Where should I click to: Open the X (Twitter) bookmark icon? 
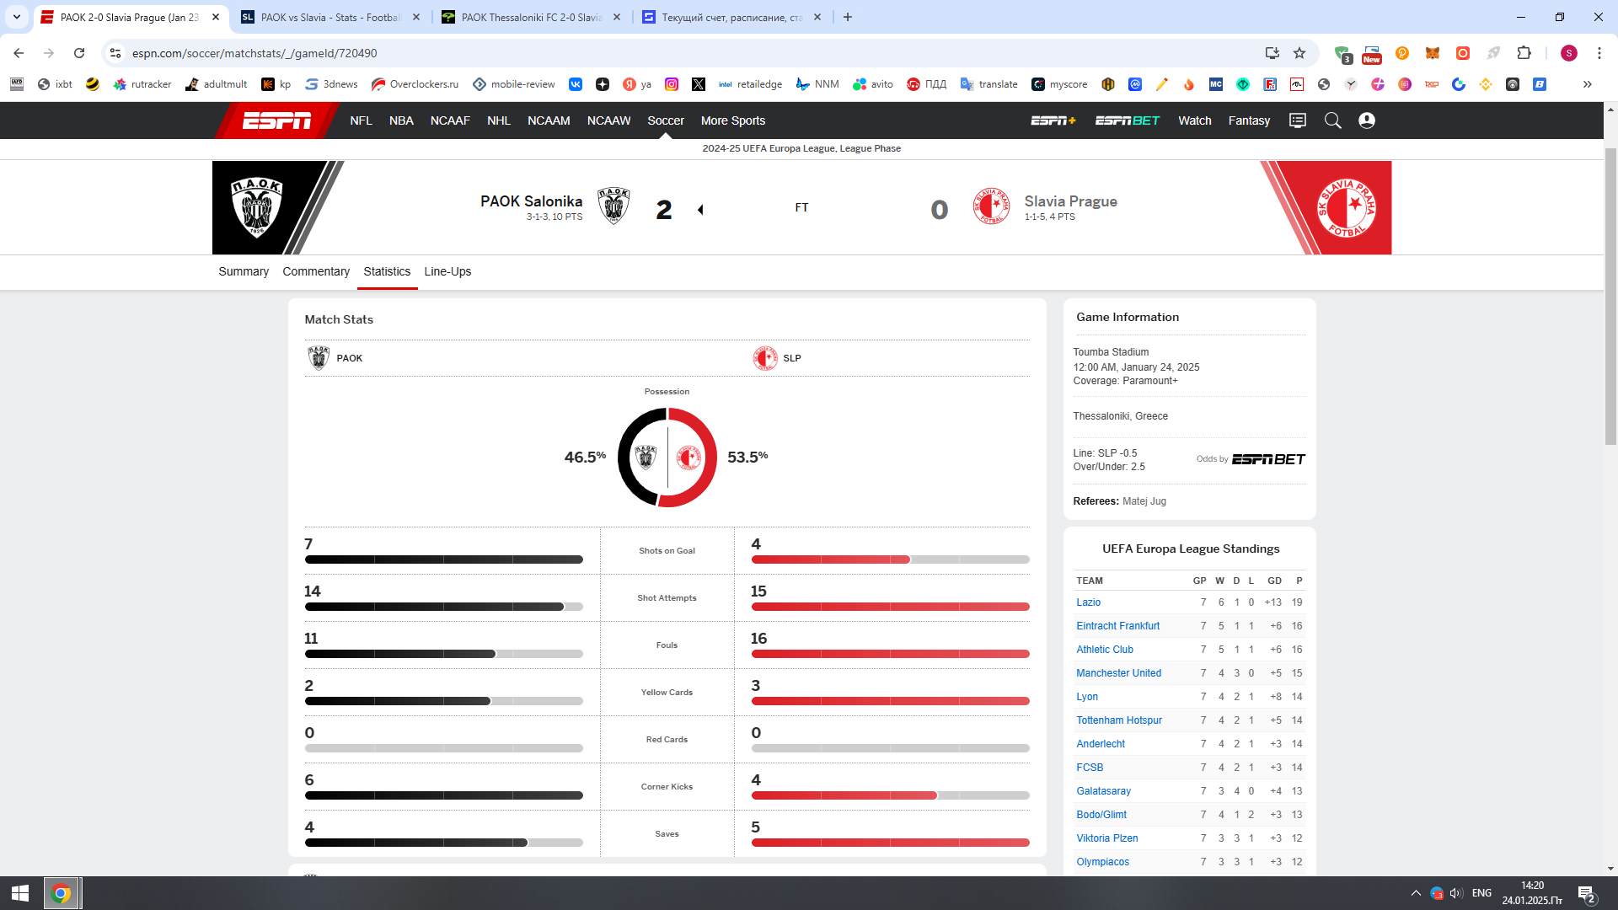pyautogui.click(x=699, y=84)
